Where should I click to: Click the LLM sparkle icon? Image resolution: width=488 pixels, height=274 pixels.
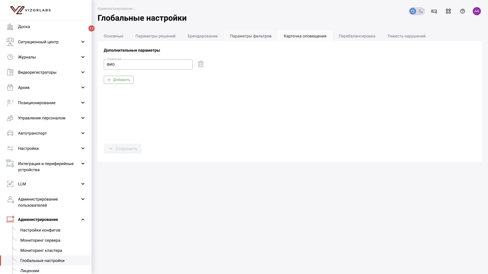(10, 184)
